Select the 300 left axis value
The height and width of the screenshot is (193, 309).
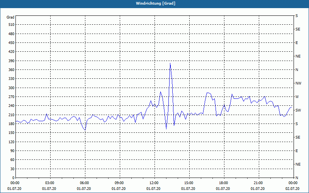pos(12,88)
